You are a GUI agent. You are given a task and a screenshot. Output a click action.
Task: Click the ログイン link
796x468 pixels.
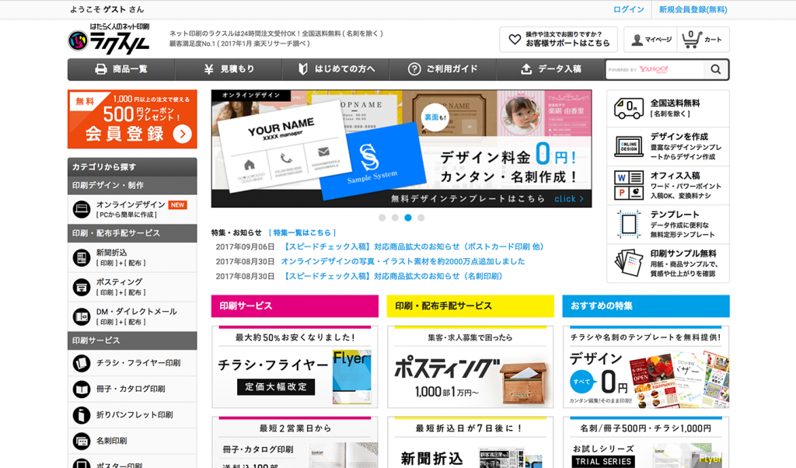628,9
